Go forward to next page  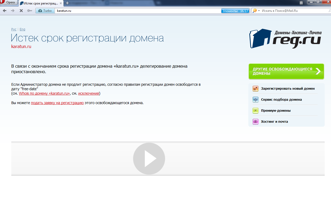tap(13, 11)
